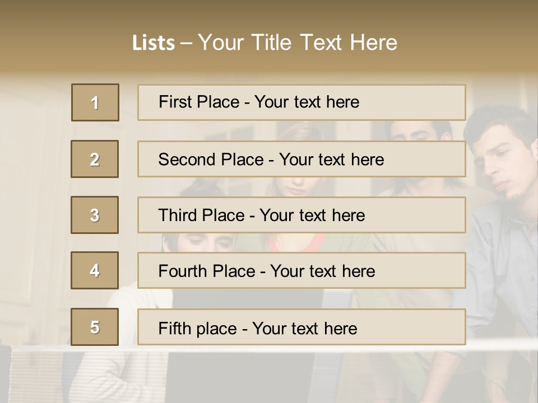Click the 'Third Place - Your text here' field
The height and width of the screenshot is (403, 538).
302,215
